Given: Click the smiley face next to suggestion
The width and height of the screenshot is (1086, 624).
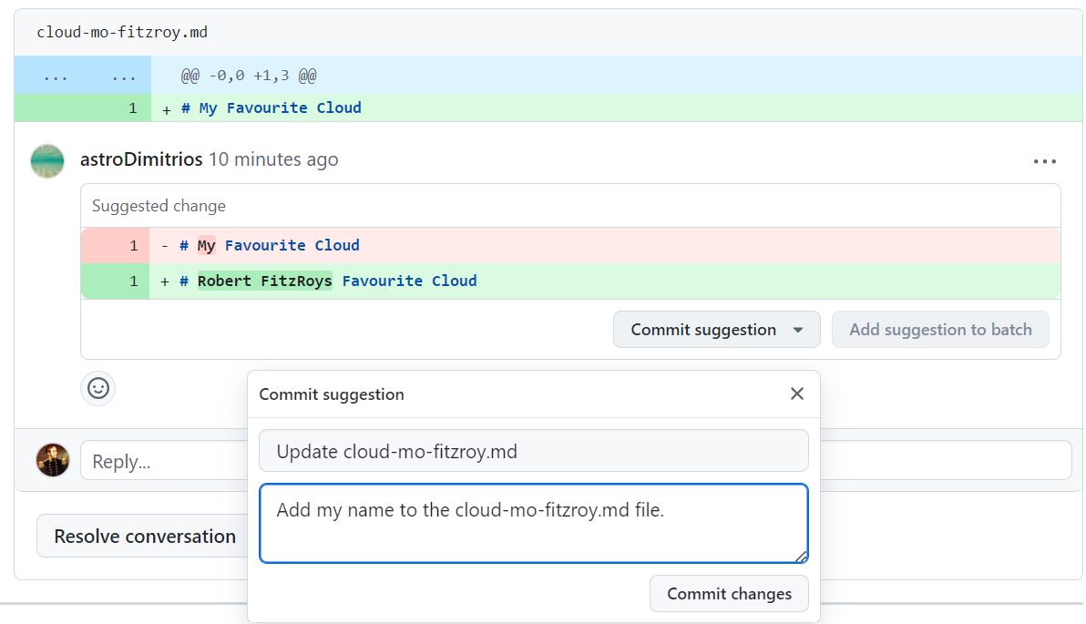Looking at the screenshot, I should pyautogui.click(x=97, y=389).
